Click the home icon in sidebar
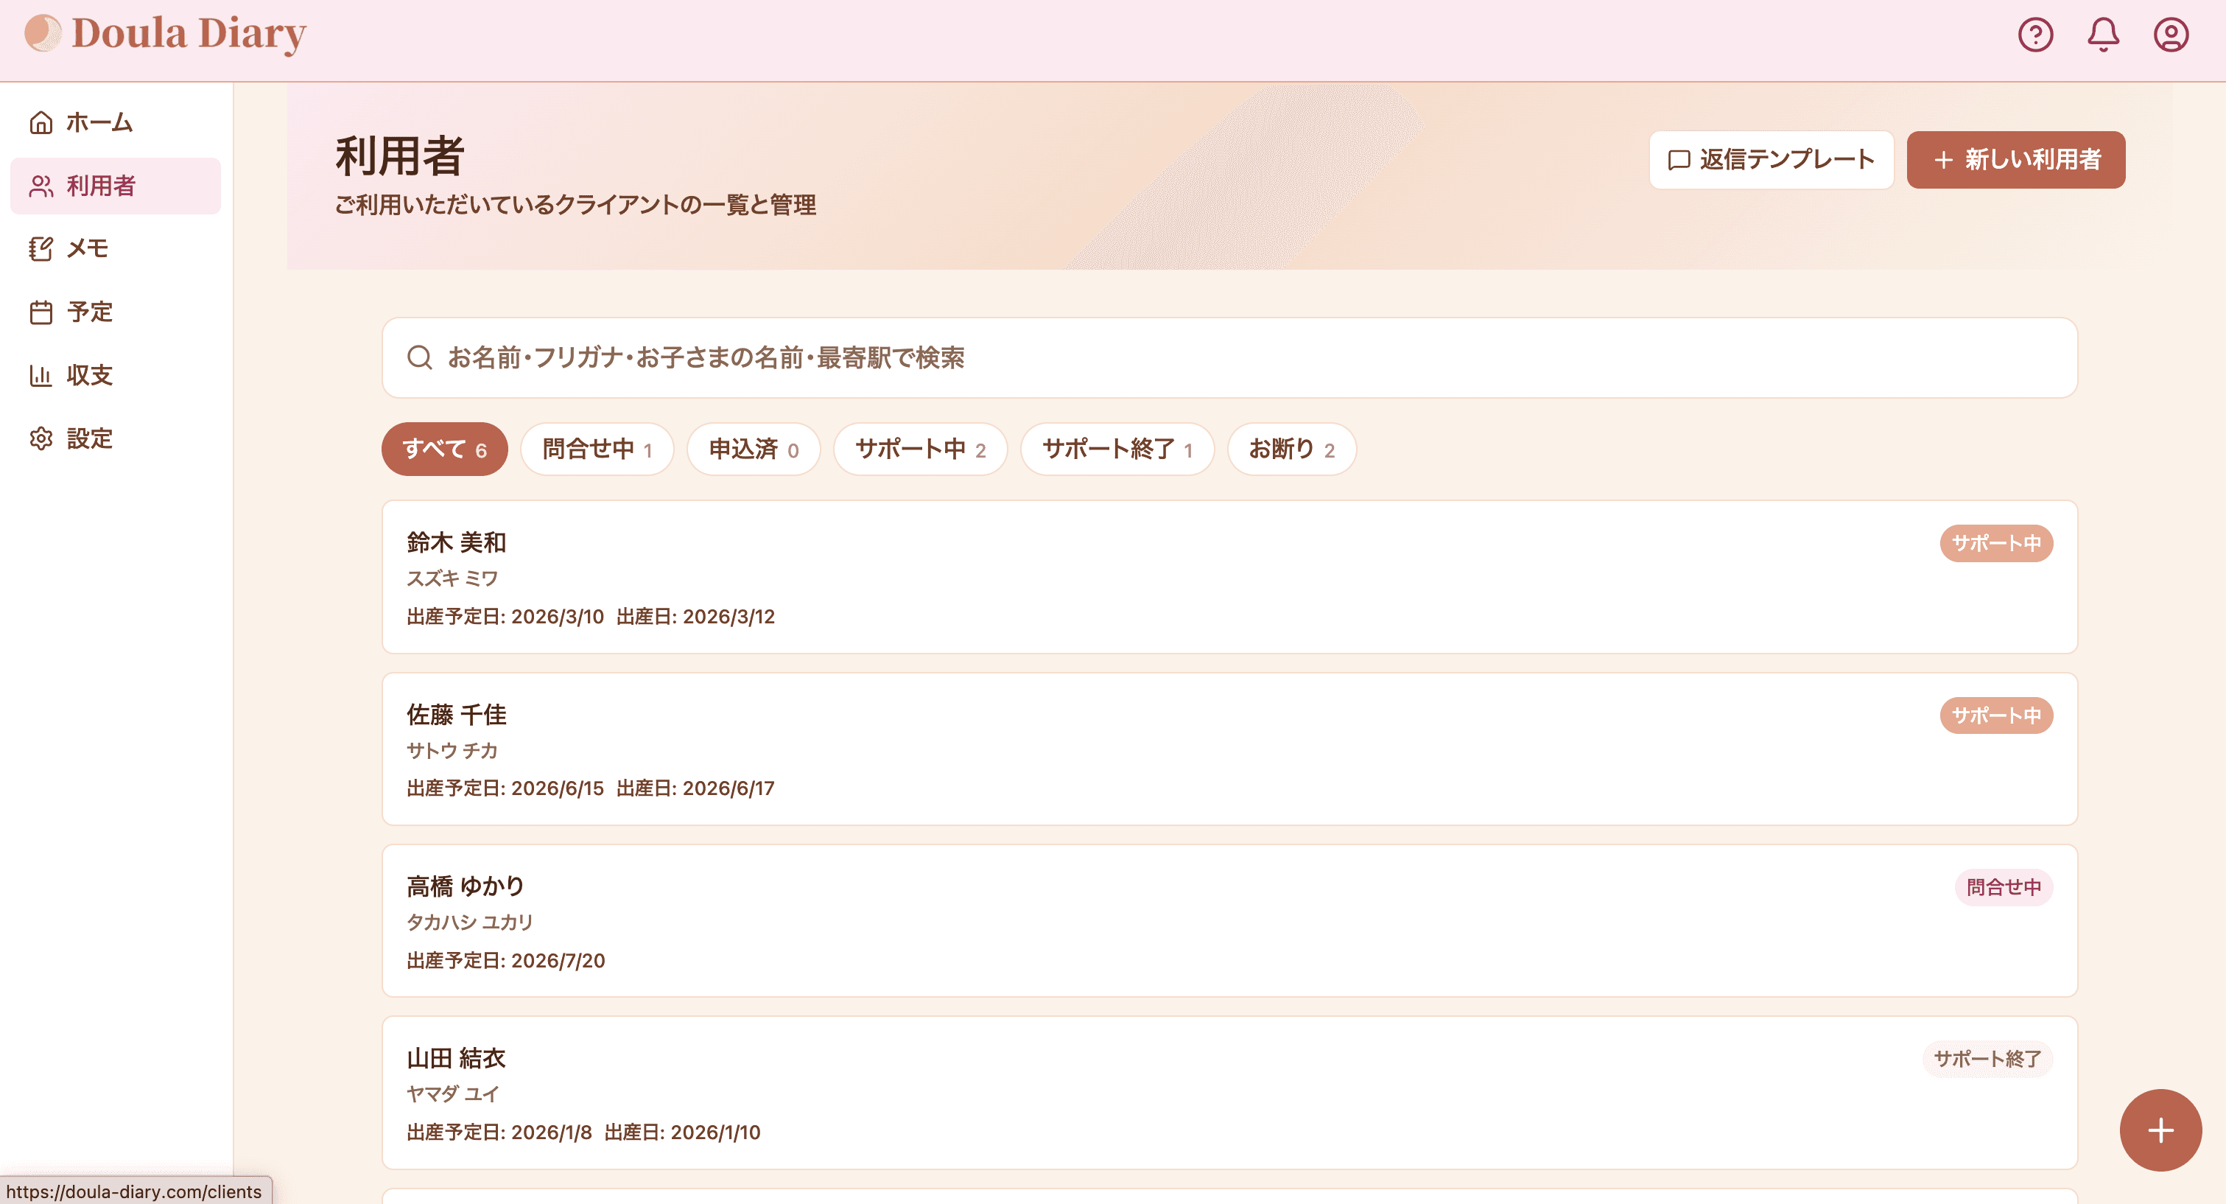This screenshot has height=1204, width=2226. (41, 123)
